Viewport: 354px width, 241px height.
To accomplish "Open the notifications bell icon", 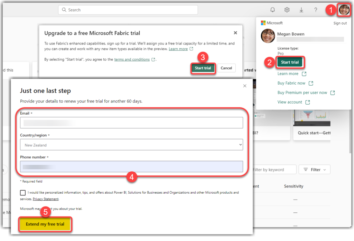I will [272, 10].
